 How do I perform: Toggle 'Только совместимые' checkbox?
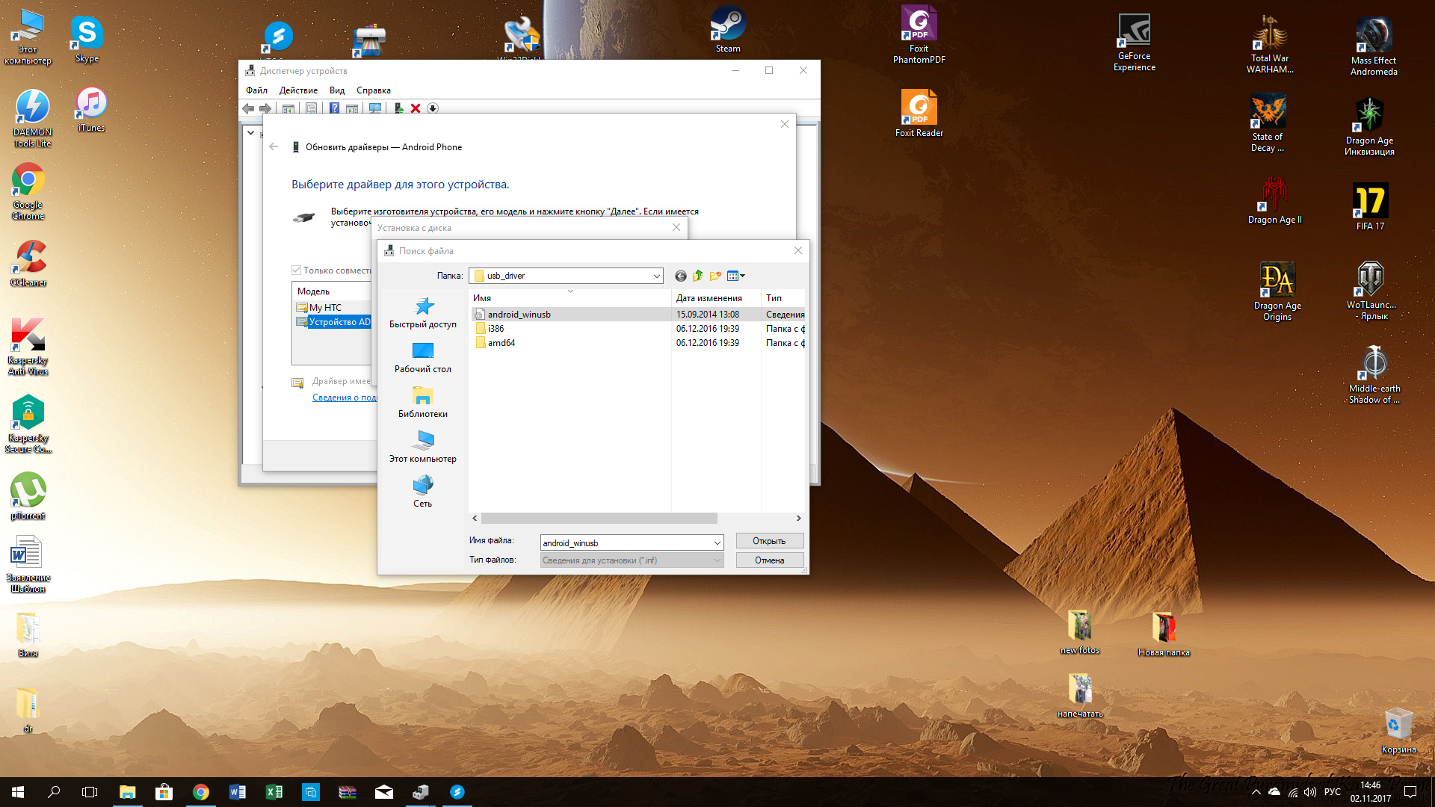point(297,270)
